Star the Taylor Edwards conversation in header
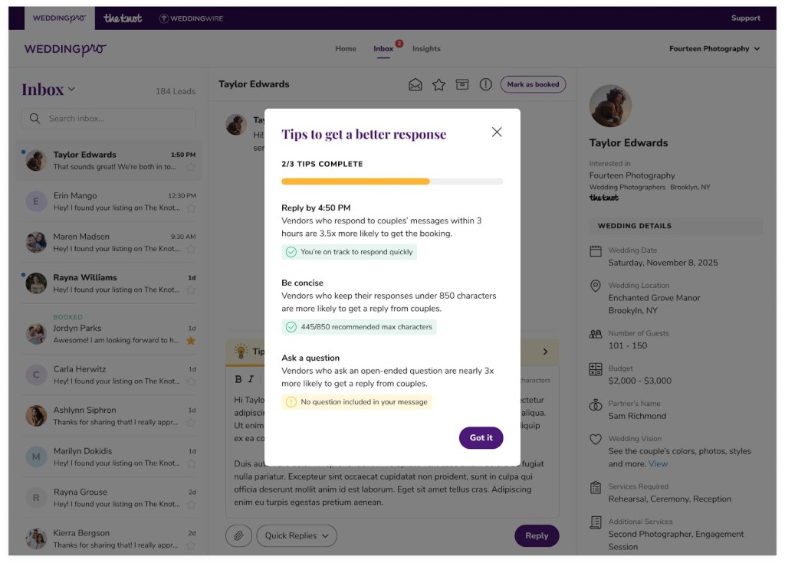Image resolution: width=785 pixels, height=566 pixels. point(438,84)
